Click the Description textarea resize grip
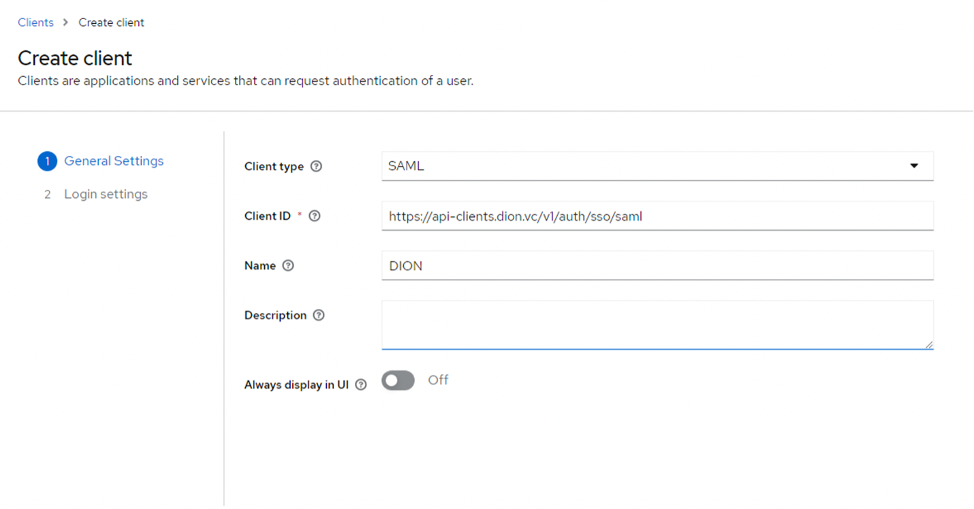 click(x=929, y=345)
